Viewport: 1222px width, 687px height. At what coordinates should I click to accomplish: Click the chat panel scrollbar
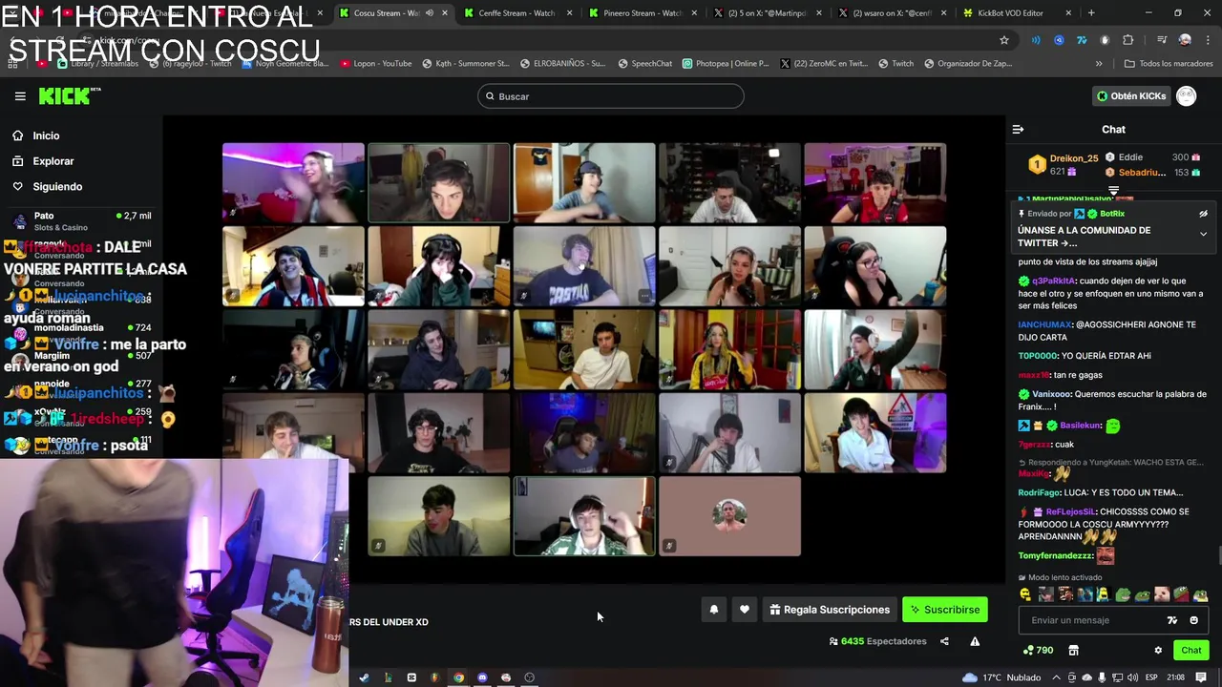pos(1218,555)
